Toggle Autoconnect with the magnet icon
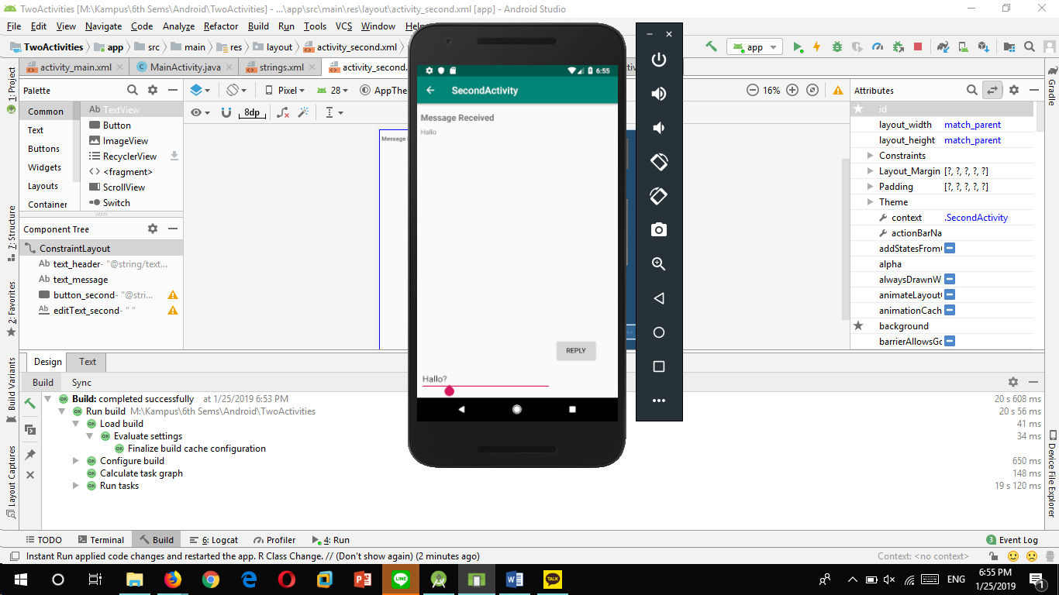 (x=226, y=113)
